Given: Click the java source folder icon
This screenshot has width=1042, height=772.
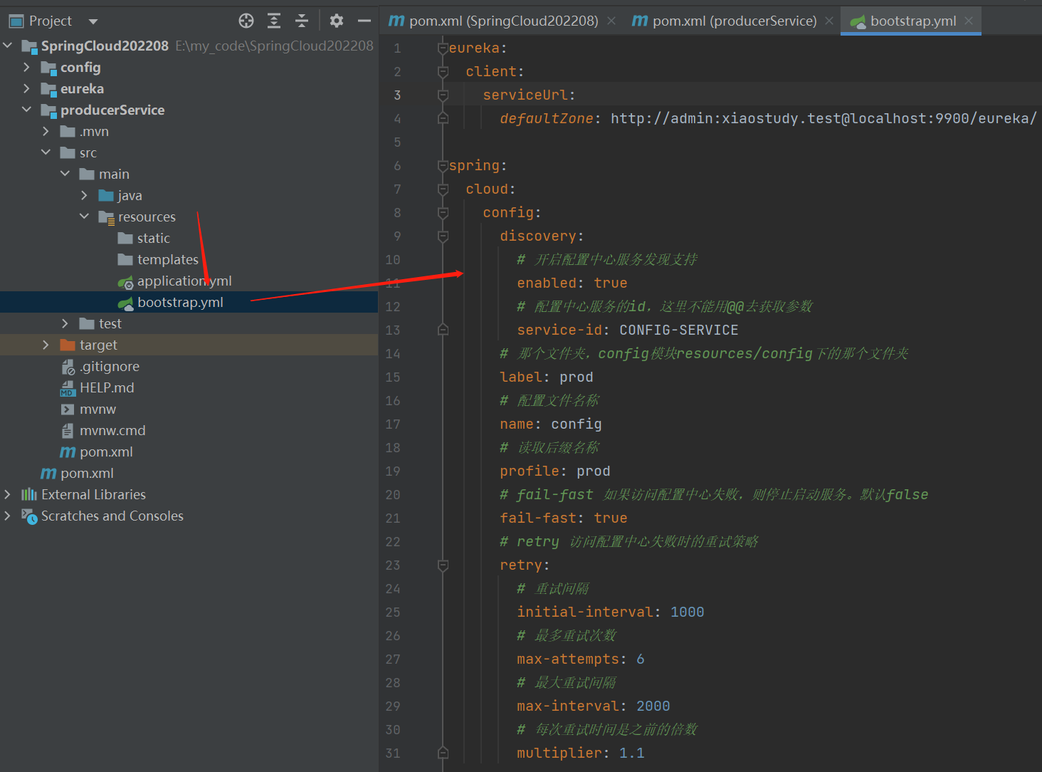Looking at the screenshot, I should coord(106,195).
